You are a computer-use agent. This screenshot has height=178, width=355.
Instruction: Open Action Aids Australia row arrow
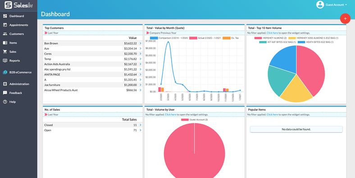(141, 64)
